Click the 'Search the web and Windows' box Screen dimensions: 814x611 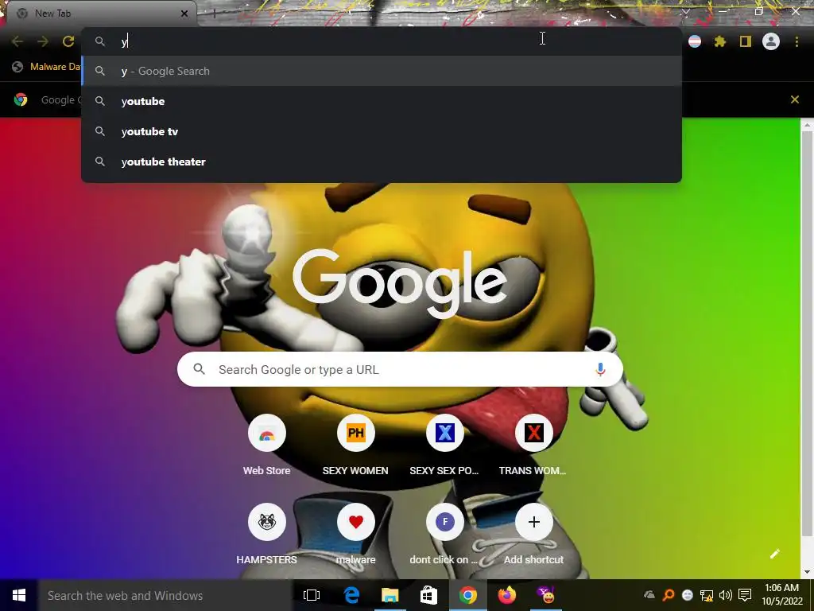click(x=165, y=595)
